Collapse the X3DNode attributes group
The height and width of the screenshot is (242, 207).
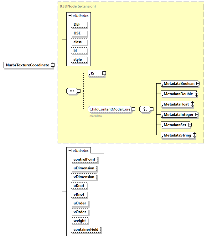point(70,15)
